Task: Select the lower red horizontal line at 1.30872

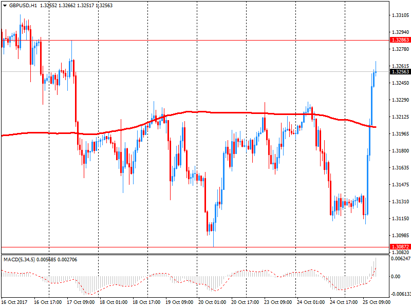Action: click(195, 247)
